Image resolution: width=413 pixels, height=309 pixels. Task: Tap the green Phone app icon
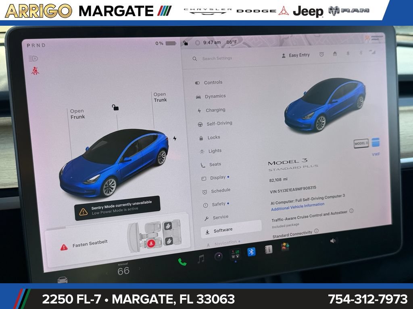coord(182,262)
